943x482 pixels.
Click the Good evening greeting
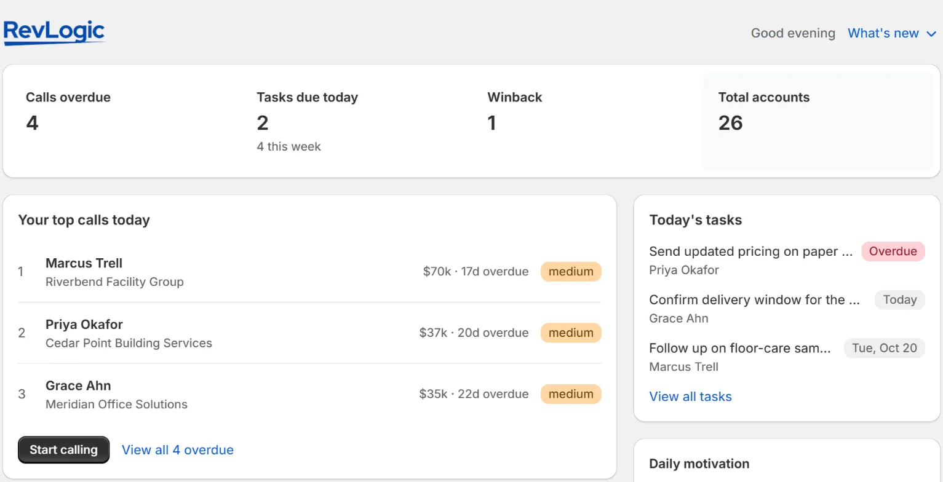click(793, 33)
